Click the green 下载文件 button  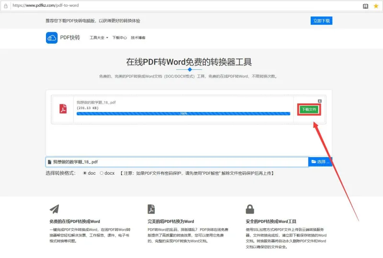309,110
